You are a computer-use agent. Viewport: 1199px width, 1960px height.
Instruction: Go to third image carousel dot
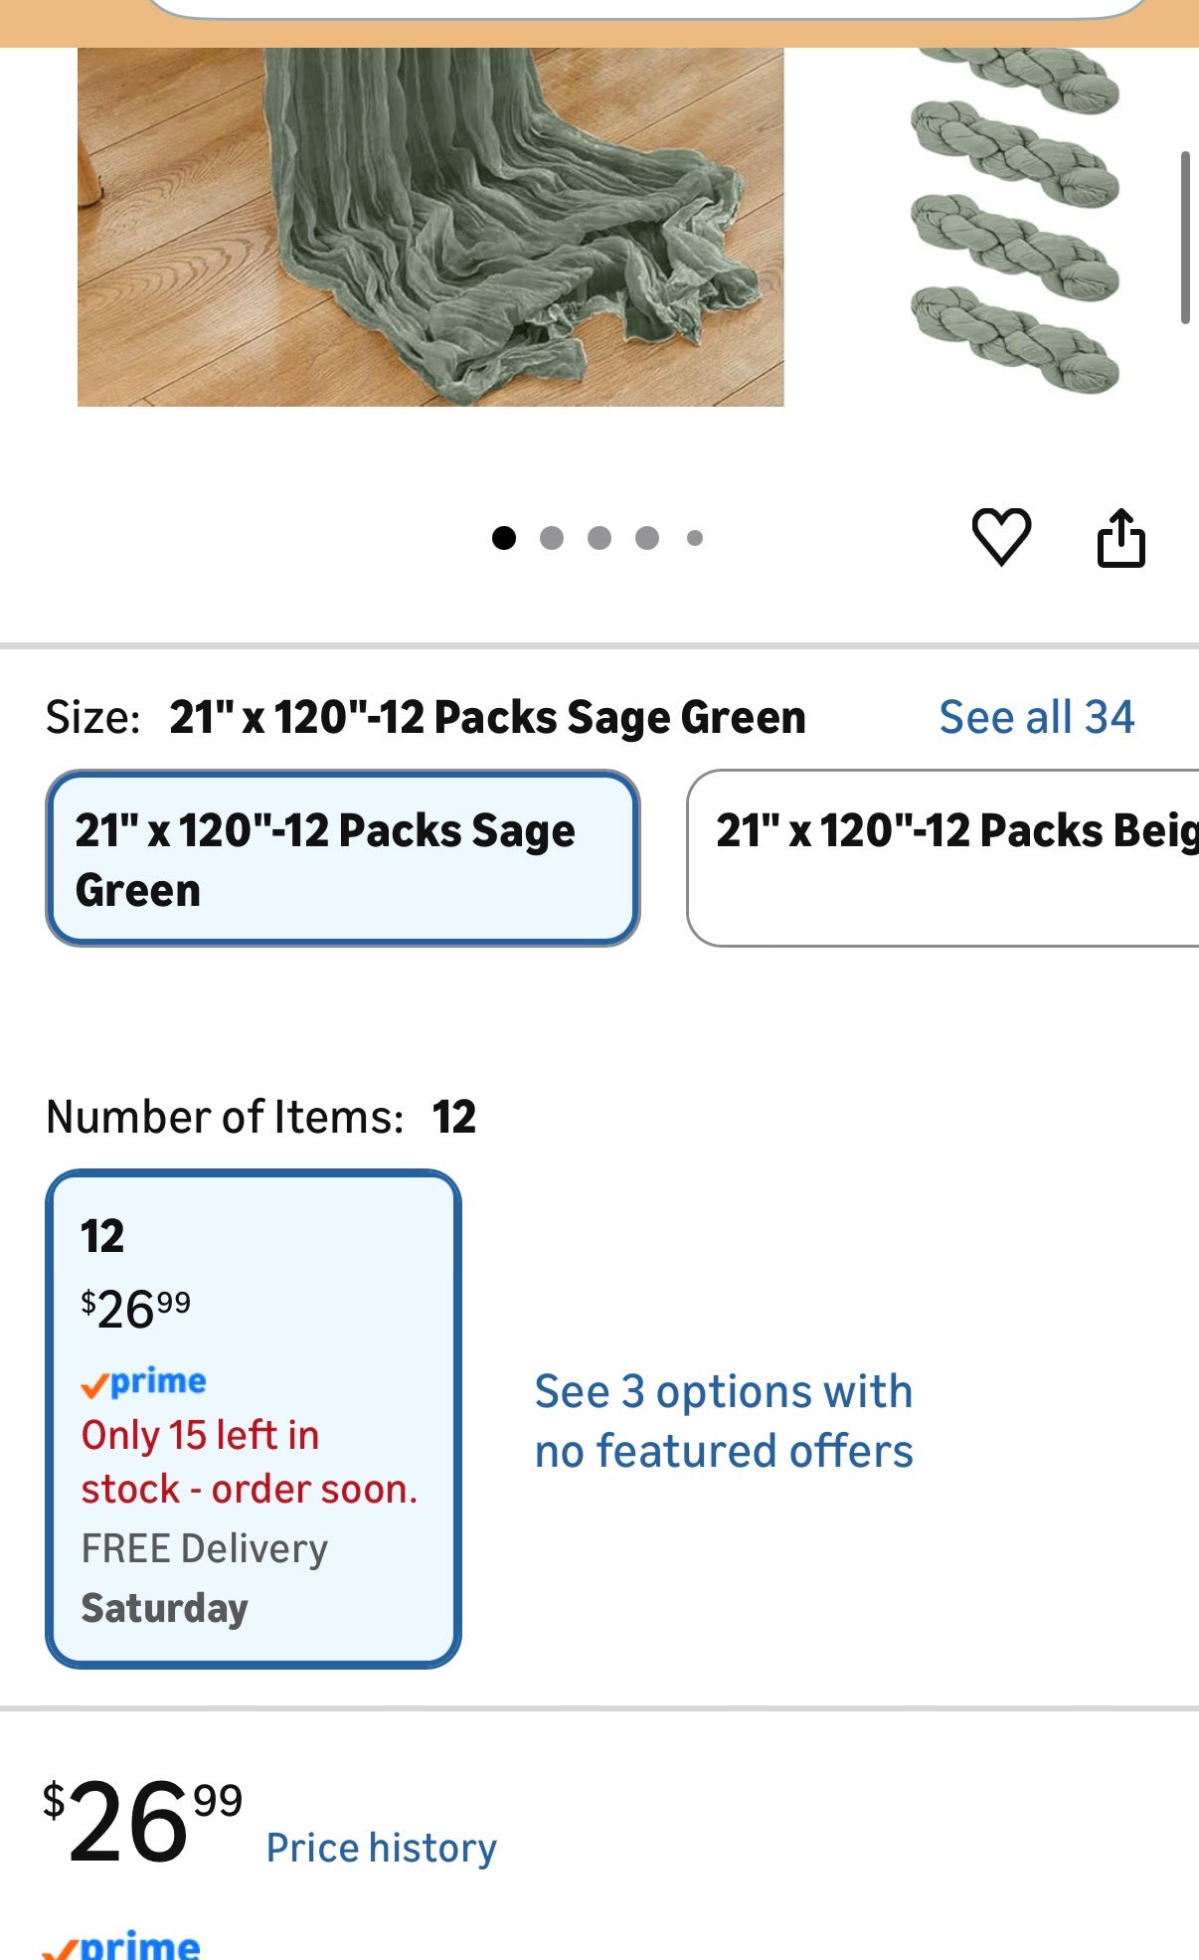coord(599,538)
